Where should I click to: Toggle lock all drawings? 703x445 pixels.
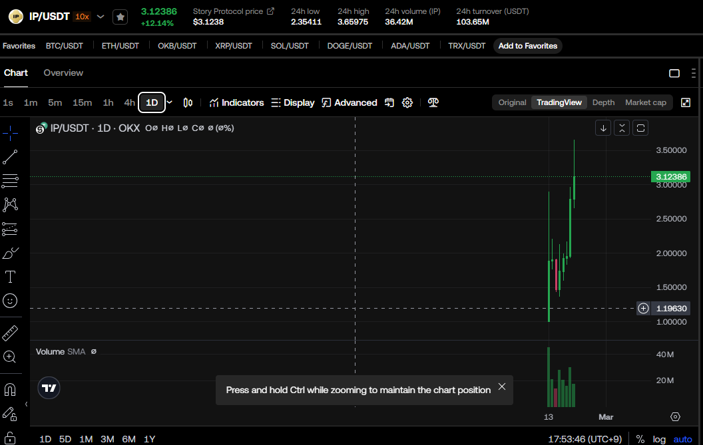pyautogui.click(x=10, y=438)
